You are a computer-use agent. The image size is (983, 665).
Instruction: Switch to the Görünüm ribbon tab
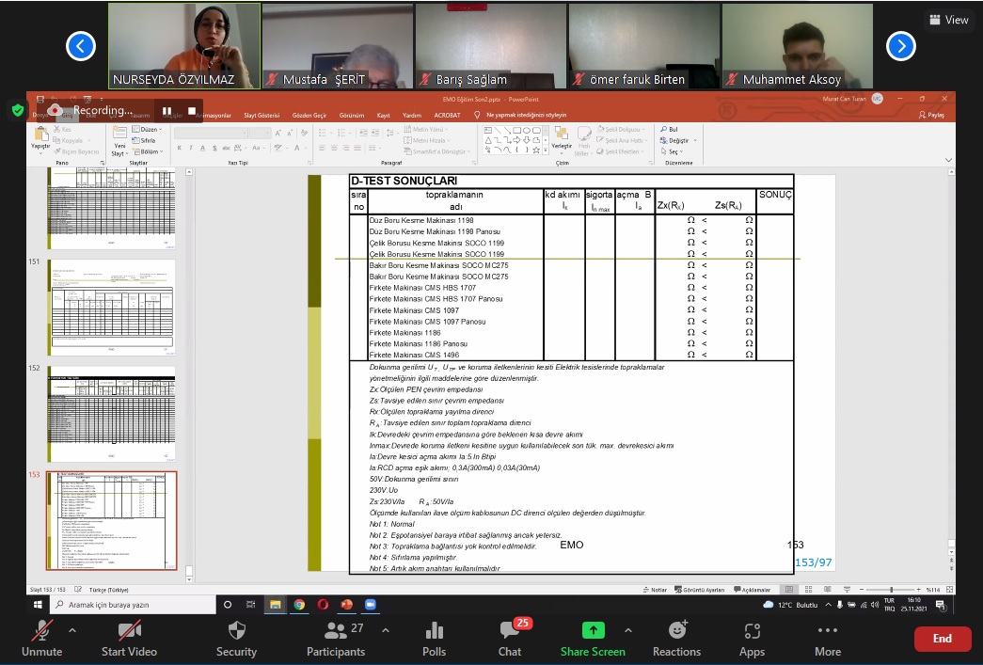(352, 116)
